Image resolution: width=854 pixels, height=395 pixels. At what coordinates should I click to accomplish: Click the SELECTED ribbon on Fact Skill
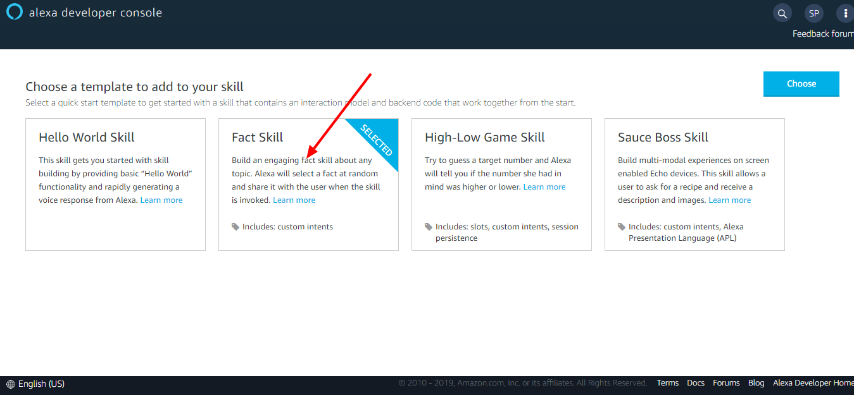coord(377,140)
